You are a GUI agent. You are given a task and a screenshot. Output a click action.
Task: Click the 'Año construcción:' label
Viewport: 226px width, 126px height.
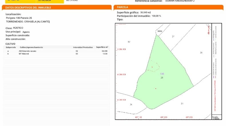(15, 39)
